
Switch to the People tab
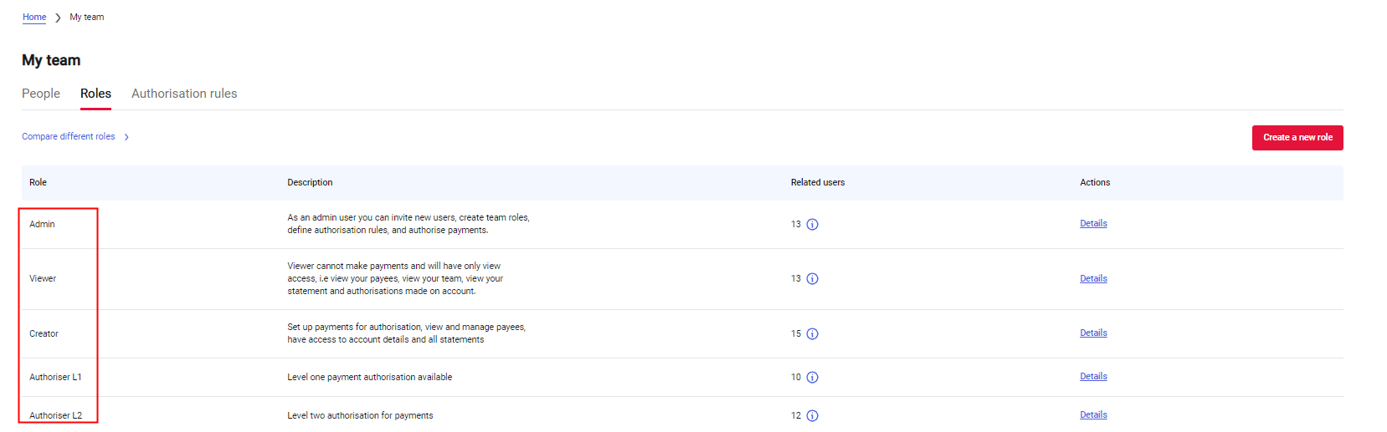(41, 94)
